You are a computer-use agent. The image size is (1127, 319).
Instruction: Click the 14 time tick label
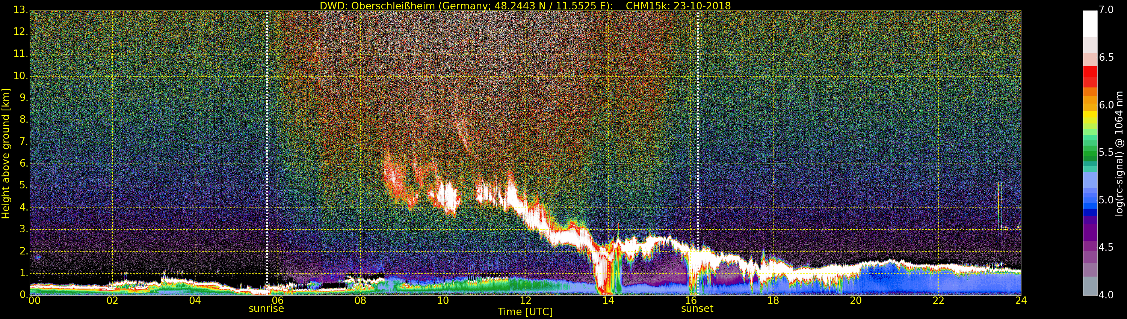608,301
